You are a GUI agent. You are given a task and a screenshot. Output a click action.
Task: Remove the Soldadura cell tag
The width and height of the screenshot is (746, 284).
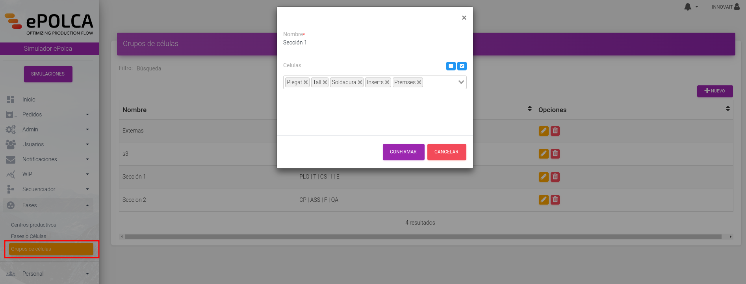point(360,82)
